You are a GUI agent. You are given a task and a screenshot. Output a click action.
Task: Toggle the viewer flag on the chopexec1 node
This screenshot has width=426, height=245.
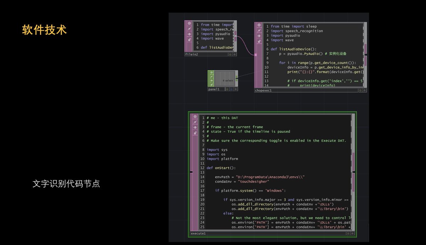point(259,25)
